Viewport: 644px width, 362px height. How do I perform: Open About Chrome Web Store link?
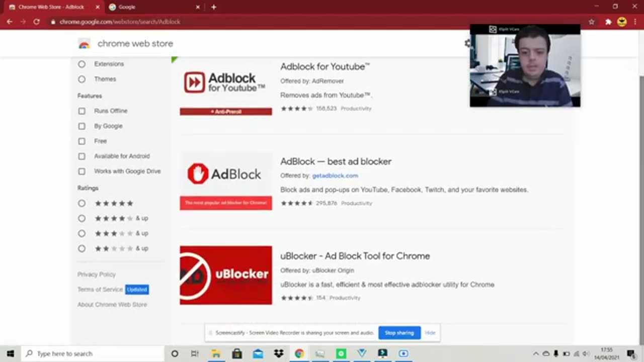[x=112, y=304]
